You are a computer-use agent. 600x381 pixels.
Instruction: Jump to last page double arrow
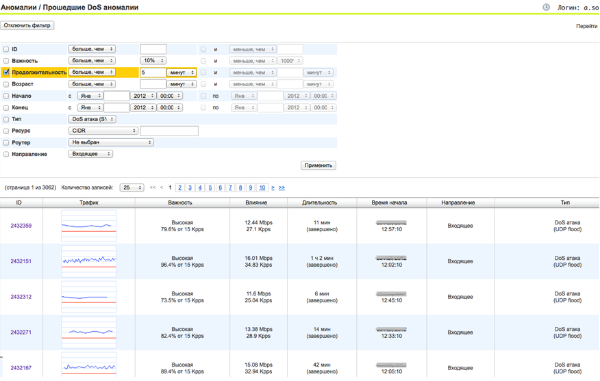(x=282, y=187)
